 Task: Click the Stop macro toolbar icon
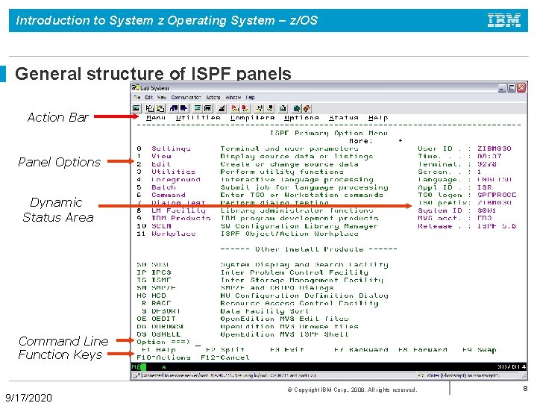(245, 109)
